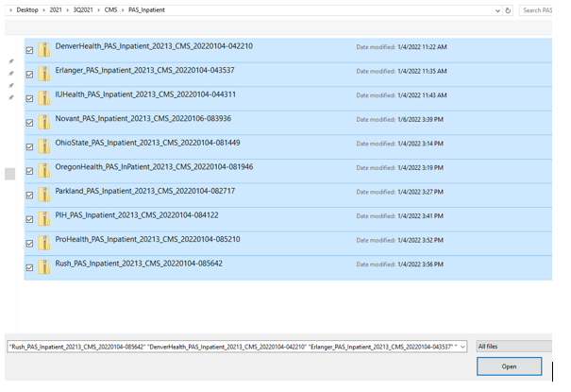
Task: Click the 1/4/2022 3:27 PM modified date
Action: click(x=421, y=192)
